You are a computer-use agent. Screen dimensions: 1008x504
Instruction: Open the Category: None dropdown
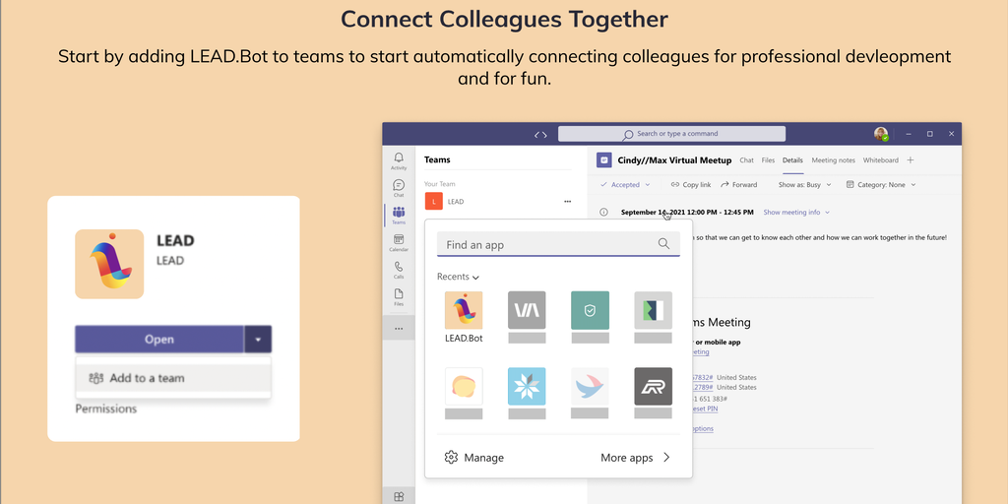881,185
